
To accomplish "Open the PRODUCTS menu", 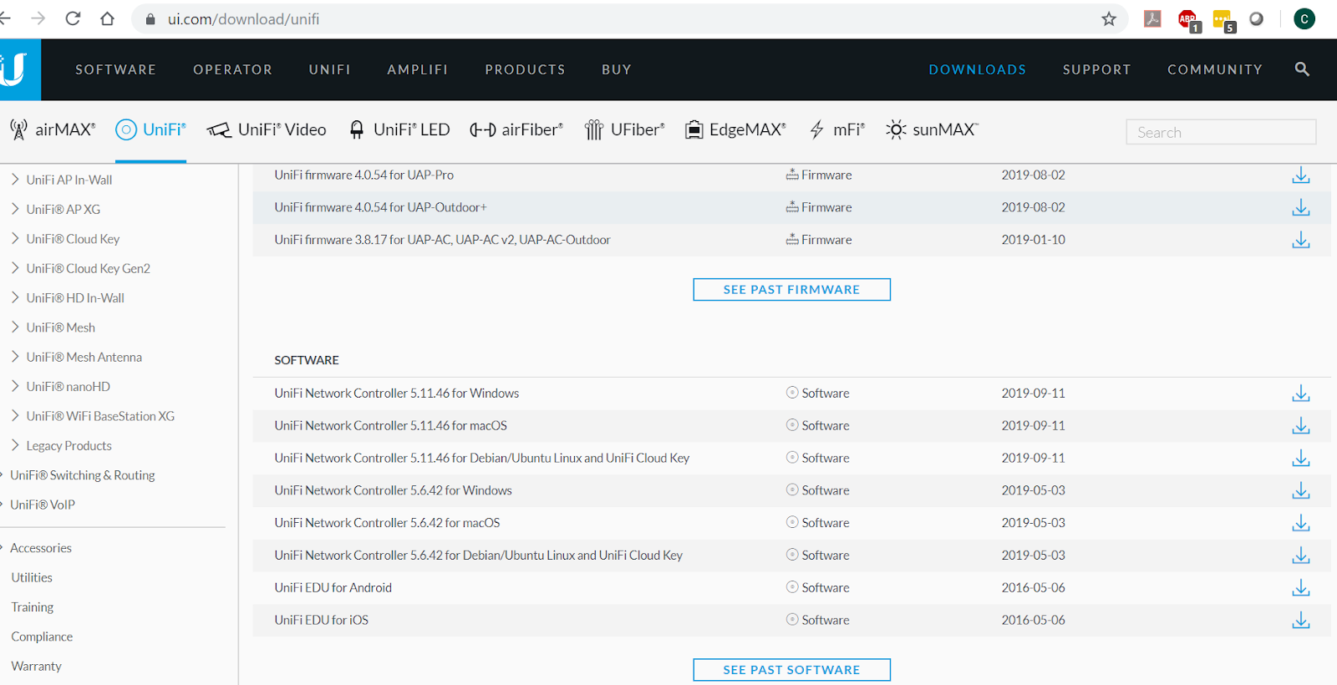I will coord(525,70).
